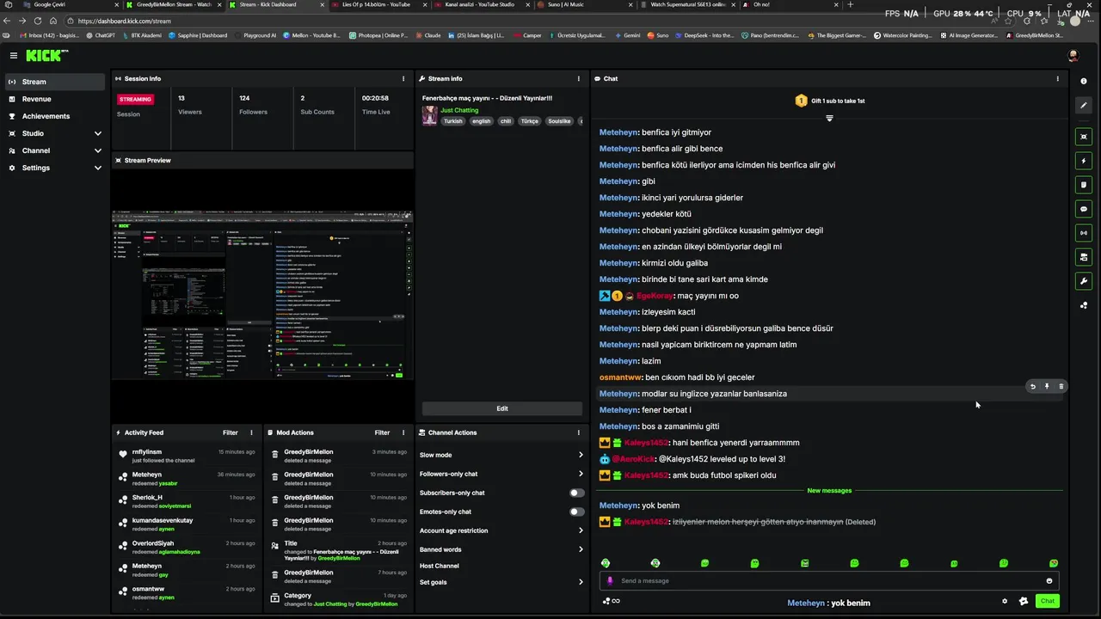The height and width of the screenshot is (619, 1101).
Task: Click the broadcast signal icon in right sidebar
Action: 1084,233
